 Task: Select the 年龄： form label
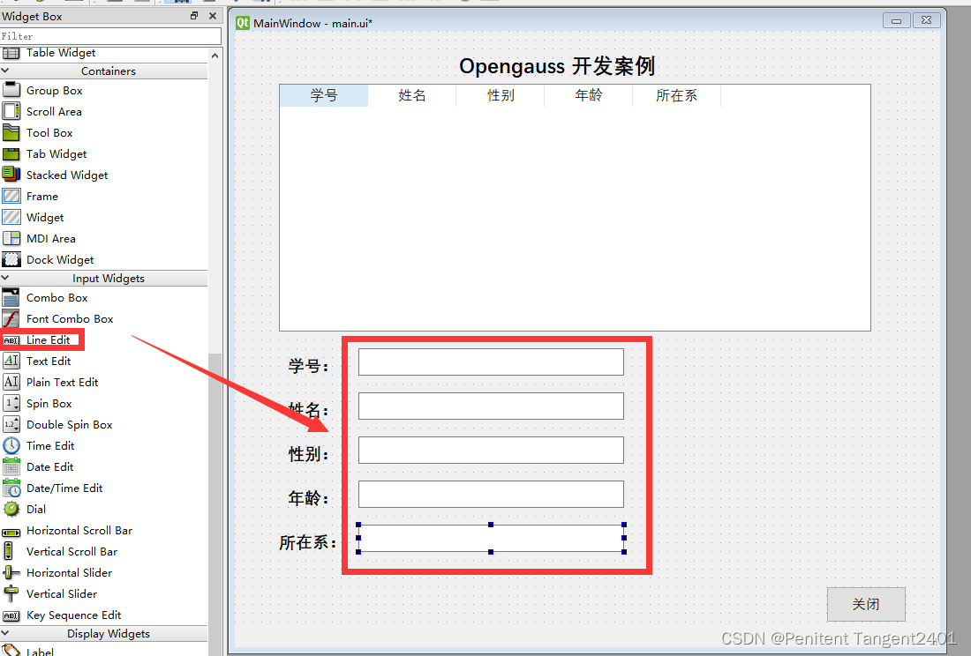coord(308,497)
